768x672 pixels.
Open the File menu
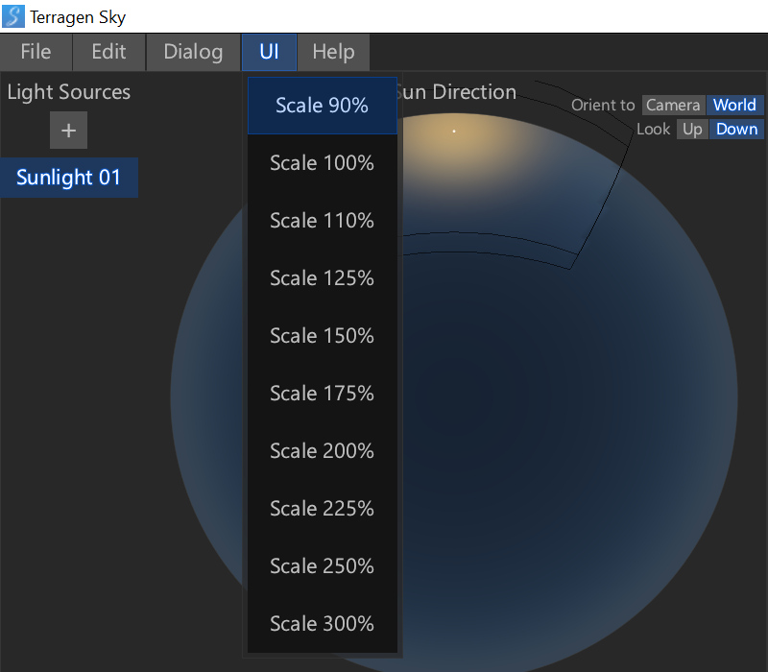pos(36,52)
